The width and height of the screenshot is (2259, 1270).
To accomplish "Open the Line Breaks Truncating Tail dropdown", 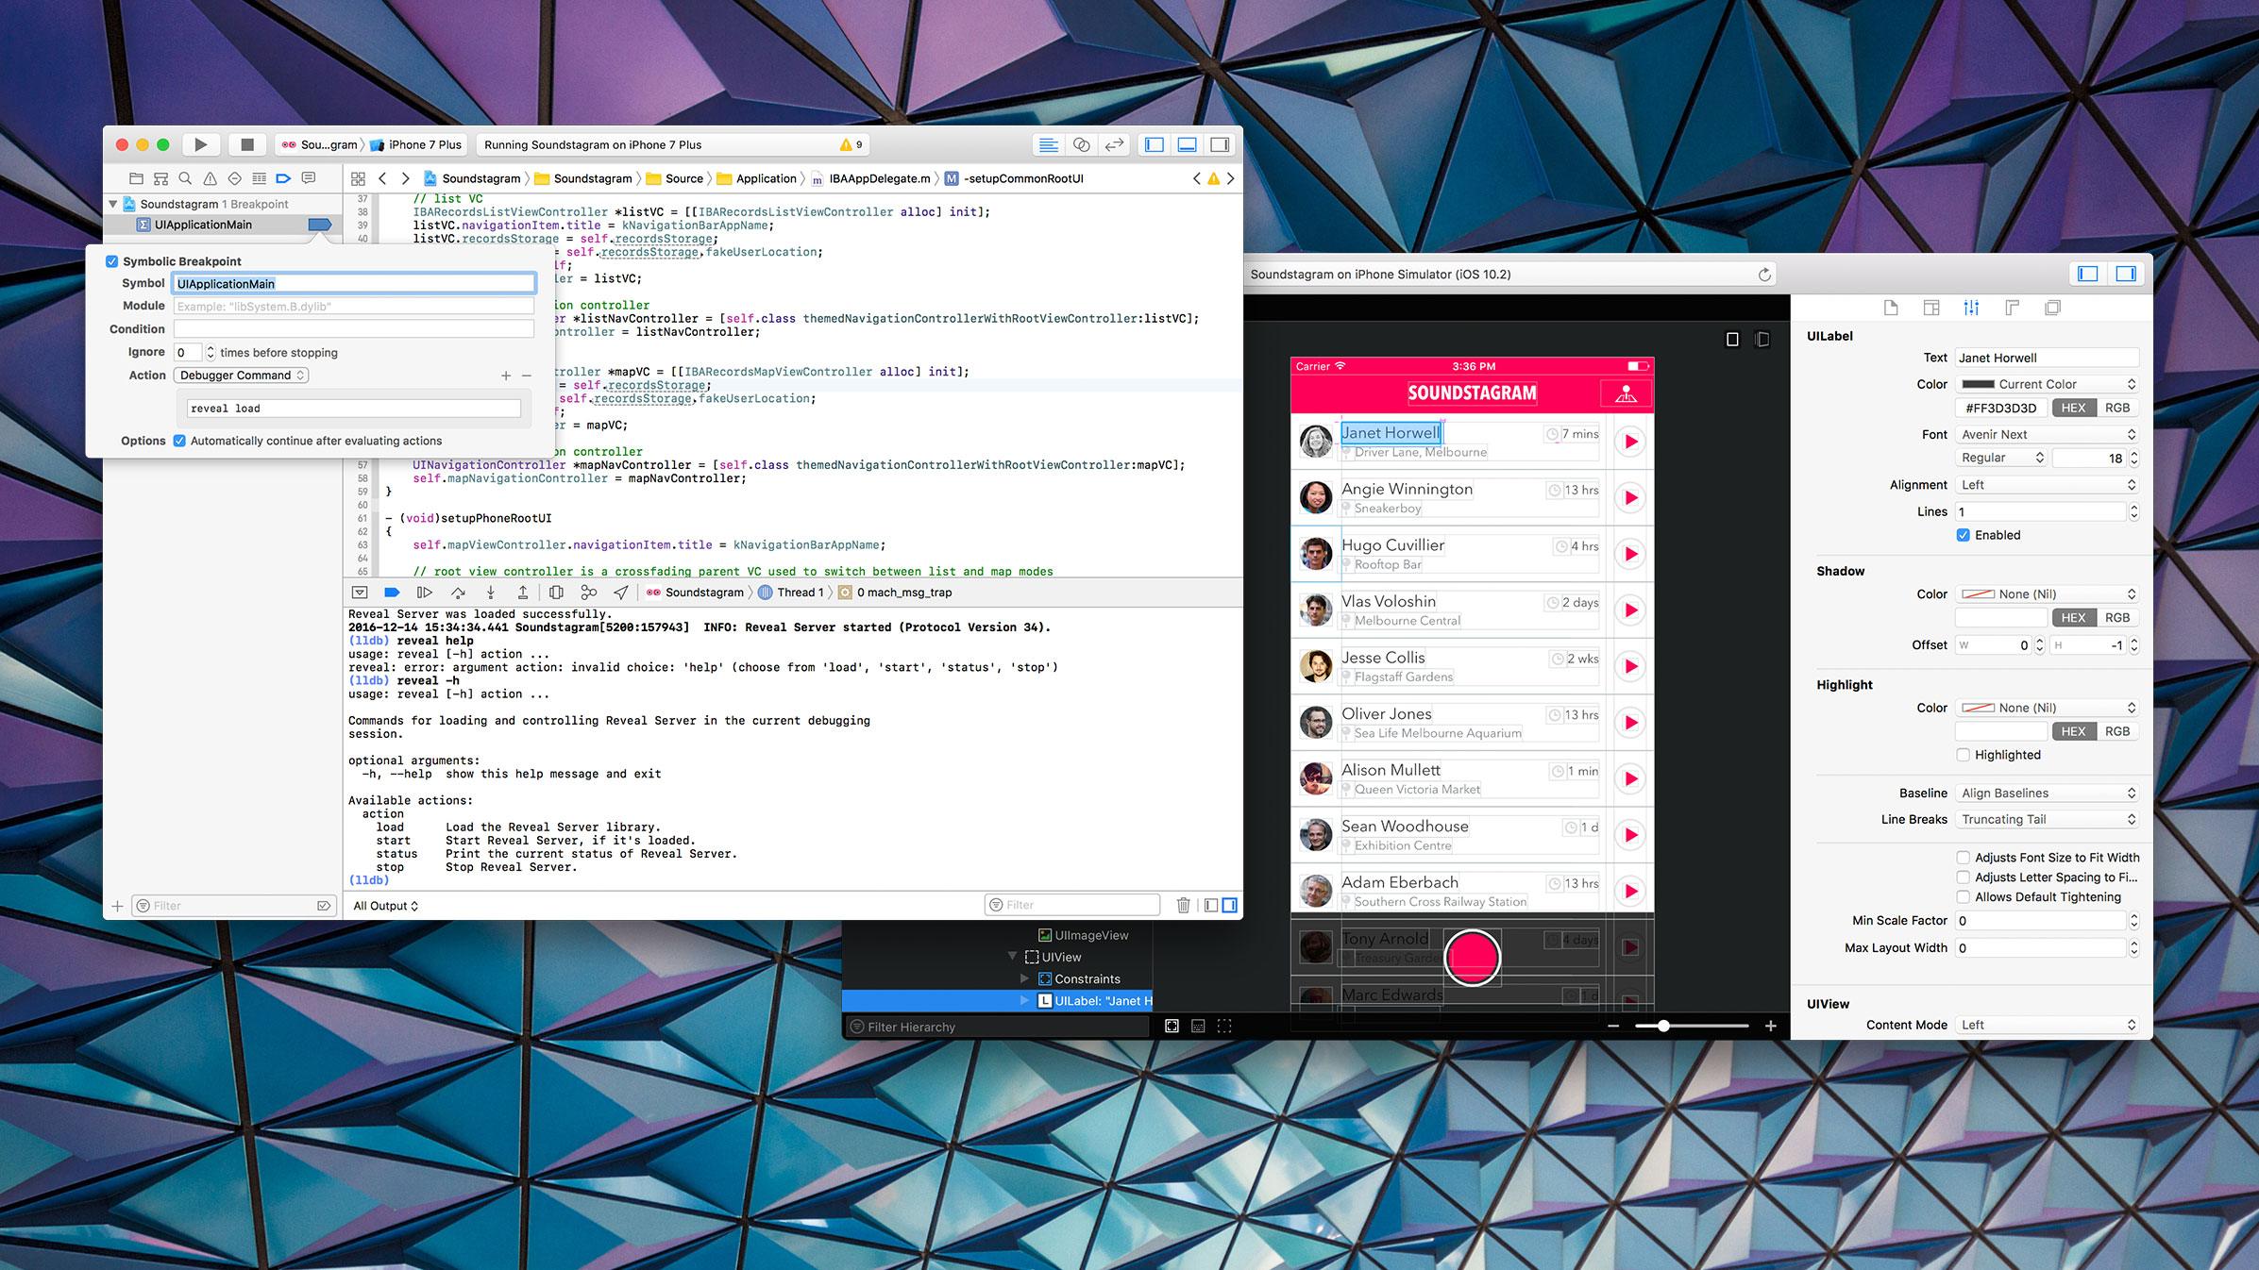I will click(2047, 820).
